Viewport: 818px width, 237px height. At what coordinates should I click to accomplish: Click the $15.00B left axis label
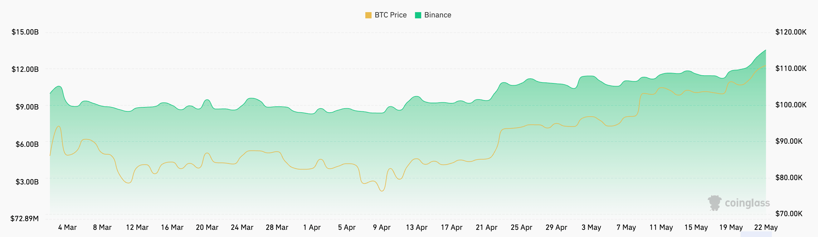[x=25, y=32]
